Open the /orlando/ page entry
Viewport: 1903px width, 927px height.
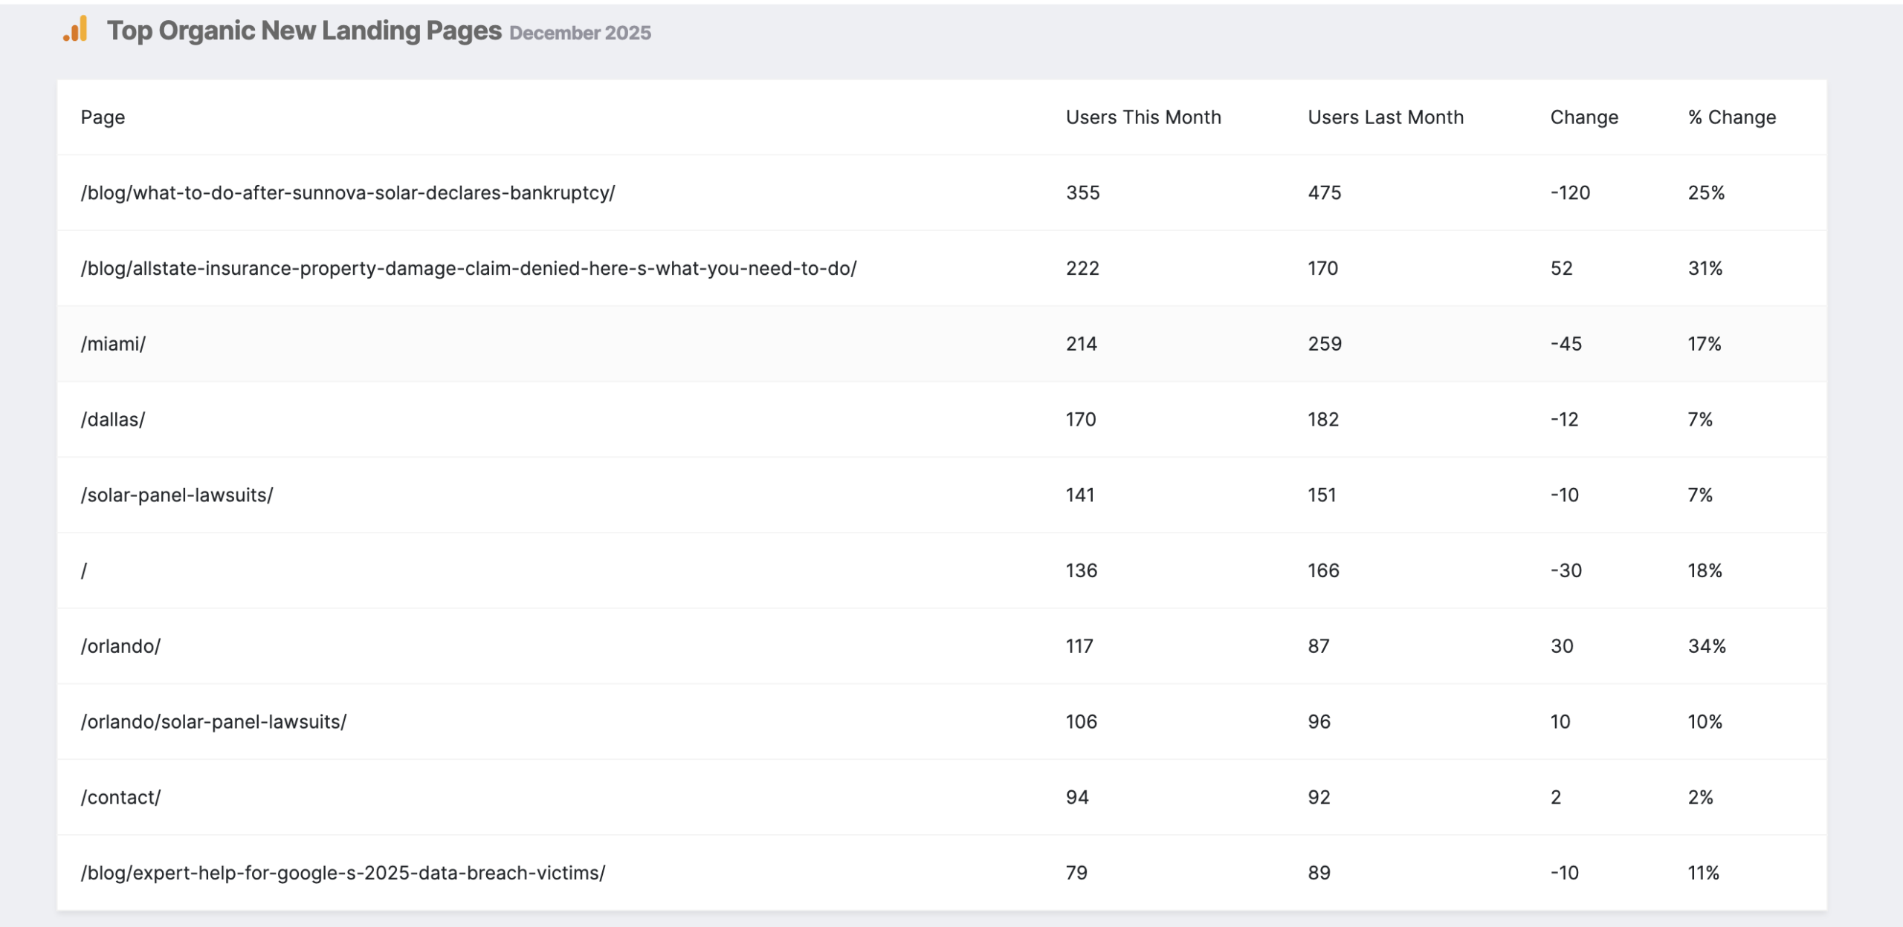(120, 646)
